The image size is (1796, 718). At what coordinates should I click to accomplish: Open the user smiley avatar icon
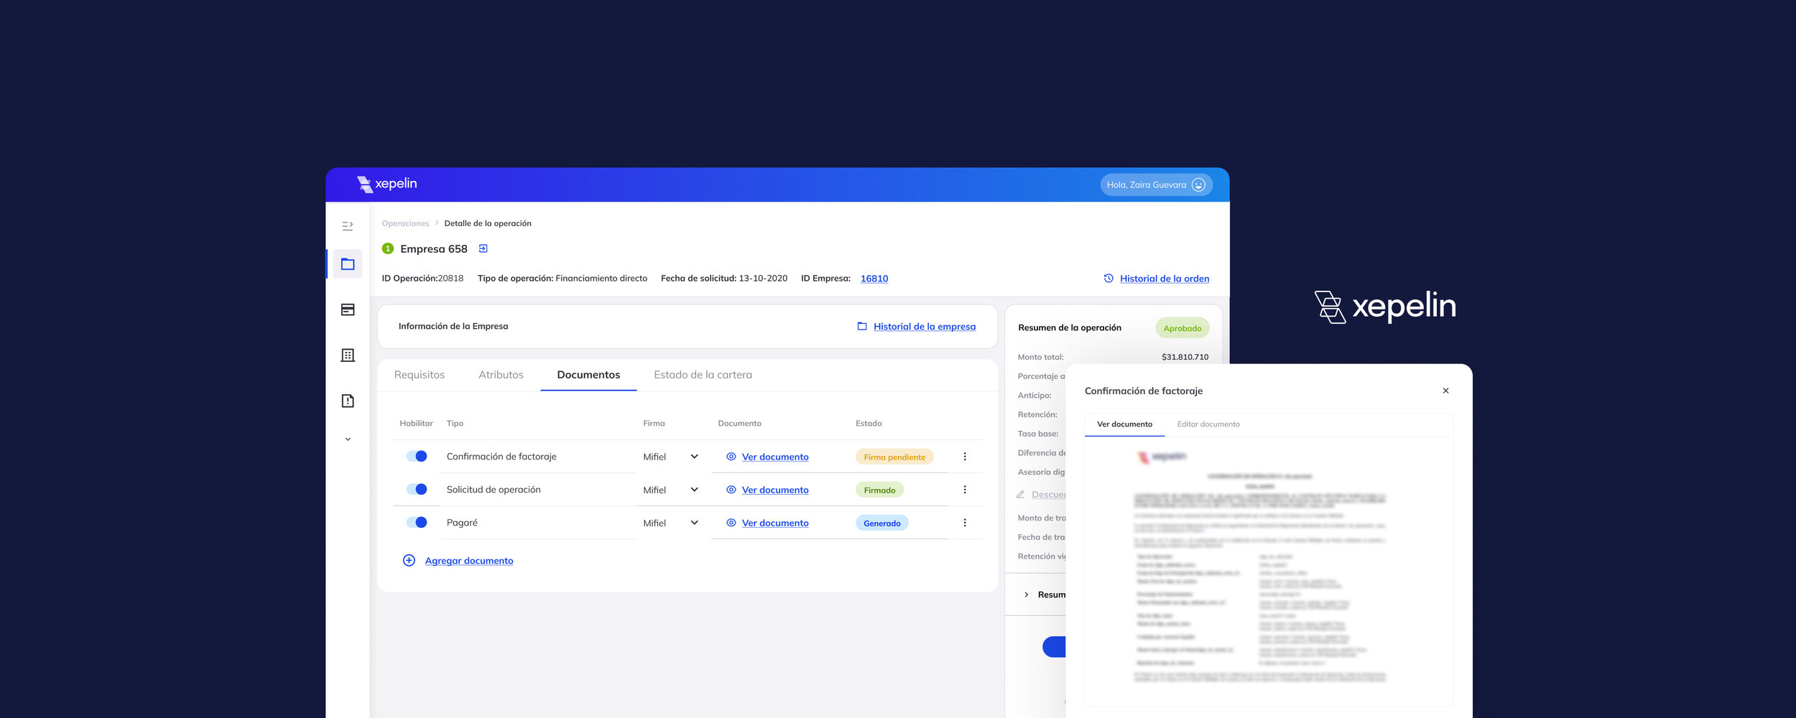1198,185
